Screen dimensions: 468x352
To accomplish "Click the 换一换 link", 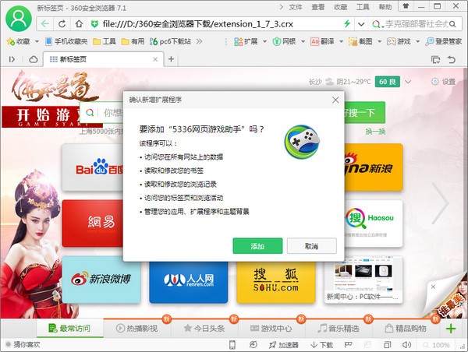I will pyautogui.click(x=375, y=132).
